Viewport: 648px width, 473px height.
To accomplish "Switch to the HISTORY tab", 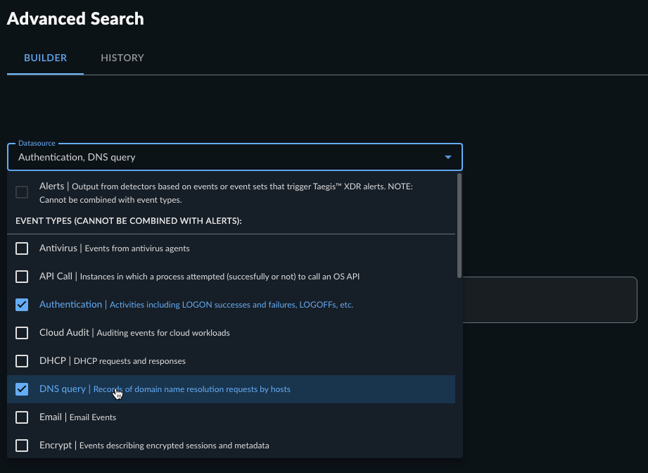I will coord(122,58).
